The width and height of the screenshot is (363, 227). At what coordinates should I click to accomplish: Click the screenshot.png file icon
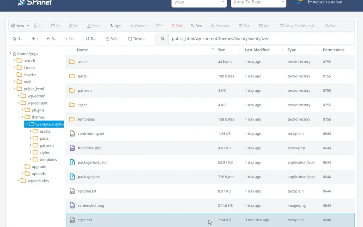point(72,205)
